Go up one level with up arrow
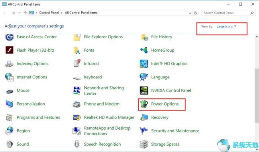Screen dimensions: 259x152 (x=25, y=13)
